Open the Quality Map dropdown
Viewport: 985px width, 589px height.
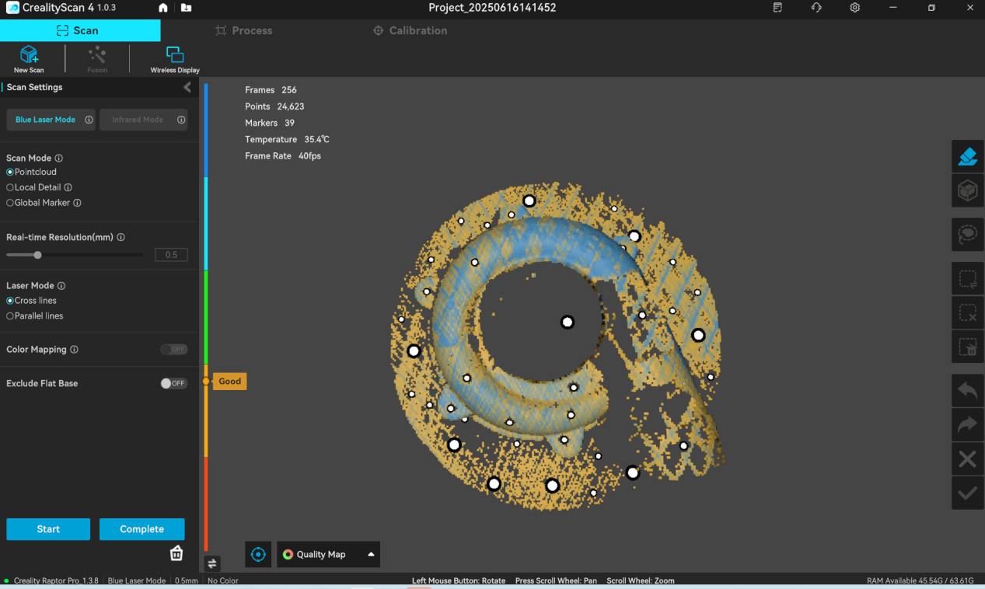click(x=328, y=555)
